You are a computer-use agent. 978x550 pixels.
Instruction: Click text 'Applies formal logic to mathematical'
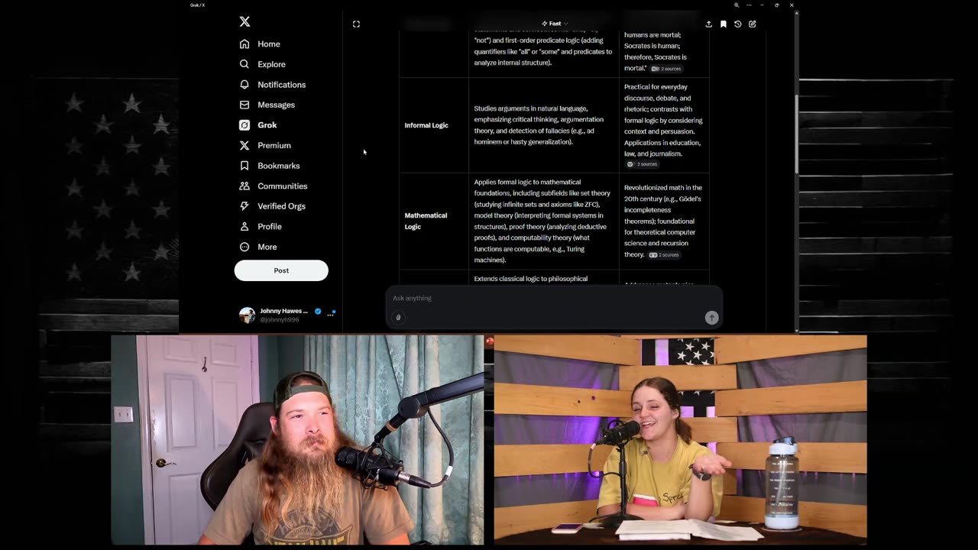click(x=527, y=182)
